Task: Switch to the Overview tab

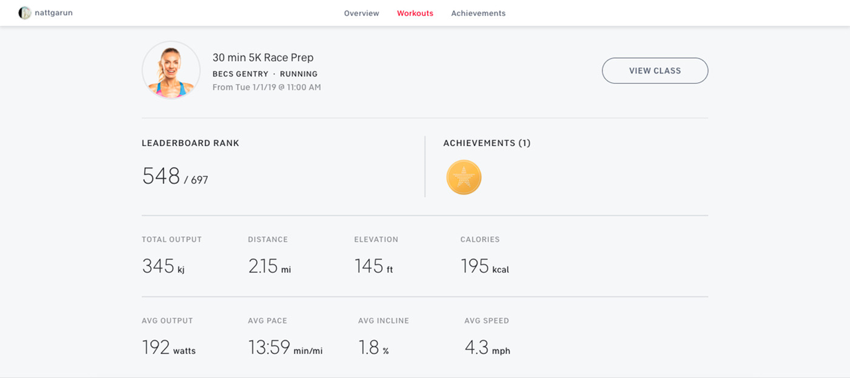Action: [361, 13]
